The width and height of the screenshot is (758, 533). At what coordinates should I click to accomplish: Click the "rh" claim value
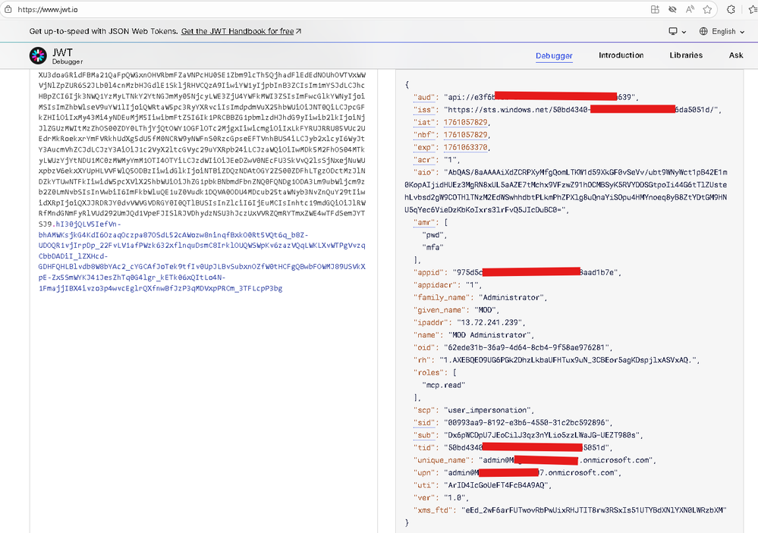568,360
